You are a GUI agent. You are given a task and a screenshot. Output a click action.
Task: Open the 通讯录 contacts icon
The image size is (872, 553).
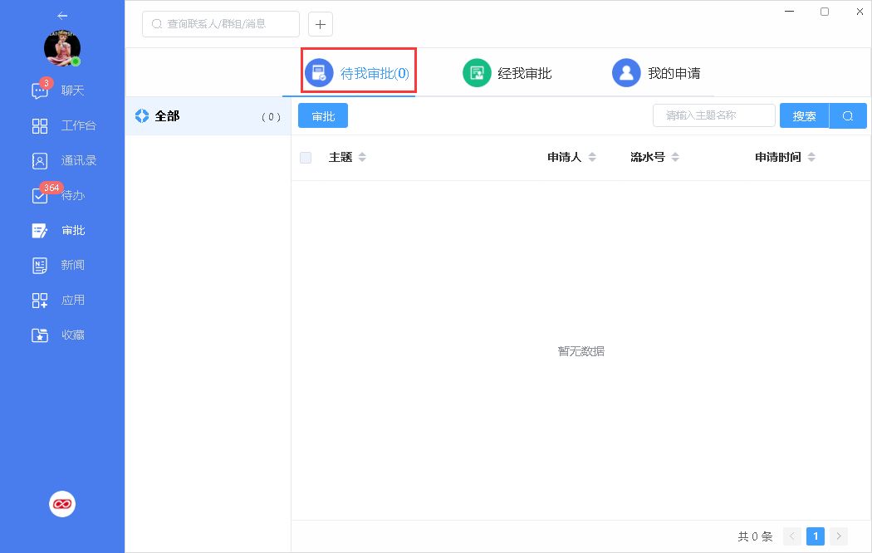[40, 161]
